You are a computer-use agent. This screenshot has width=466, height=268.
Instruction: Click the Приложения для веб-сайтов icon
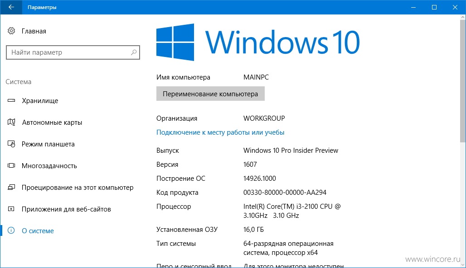point(11,209)
